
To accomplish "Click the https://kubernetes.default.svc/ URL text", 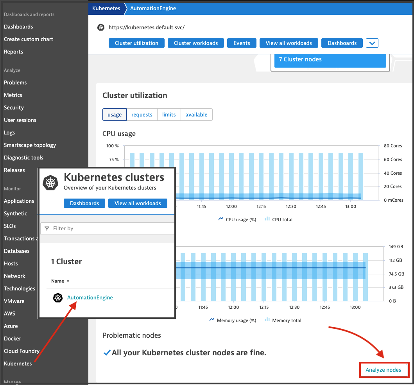I will 147,27.
